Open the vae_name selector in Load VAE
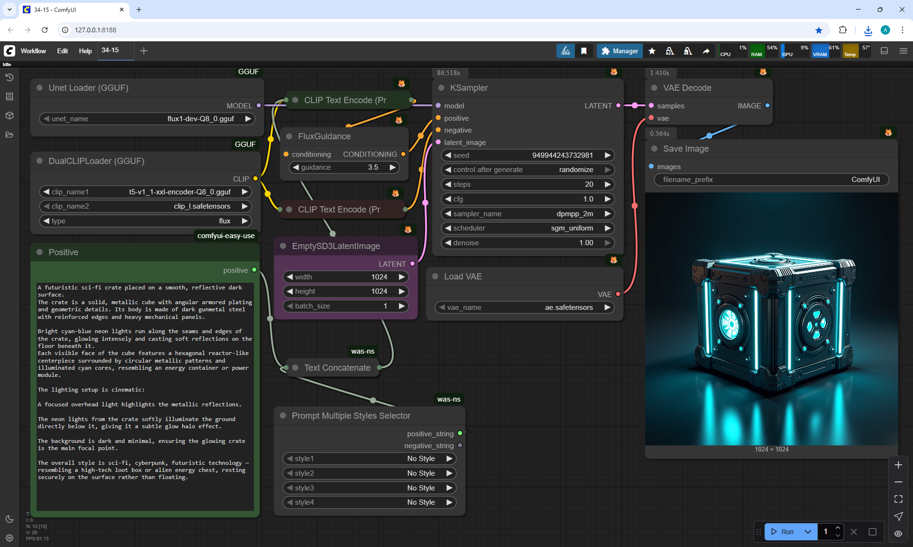 (x=523, y=307)
